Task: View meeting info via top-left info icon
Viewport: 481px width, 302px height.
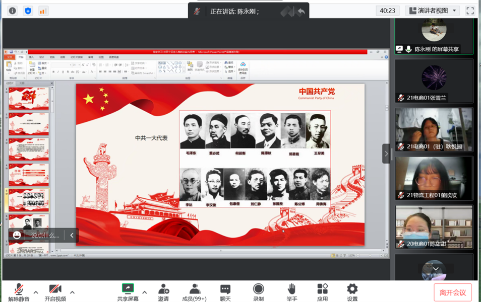Action: 13,11
